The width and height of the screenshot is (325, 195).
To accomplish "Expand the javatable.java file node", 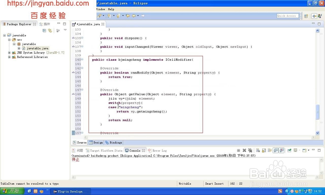I will (19, 48).
